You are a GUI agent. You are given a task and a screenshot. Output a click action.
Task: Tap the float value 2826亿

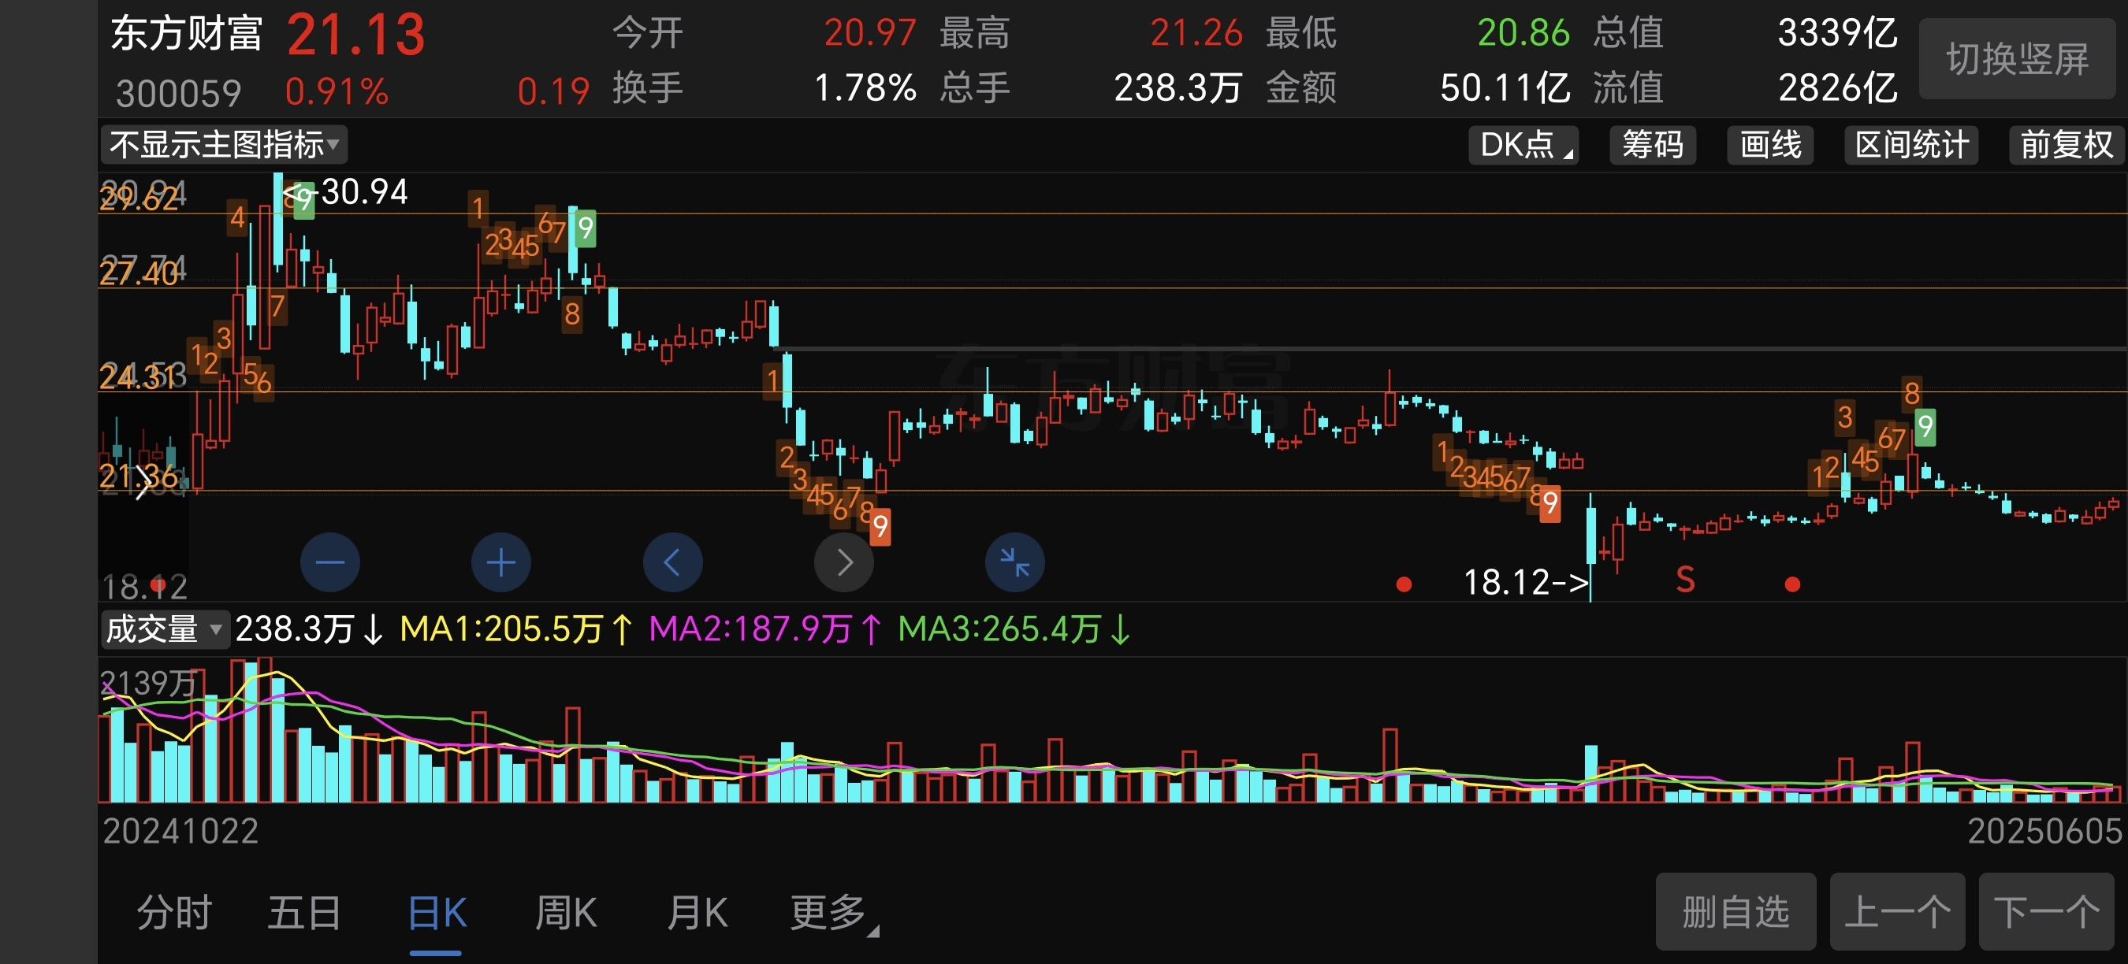point(1838,87)
